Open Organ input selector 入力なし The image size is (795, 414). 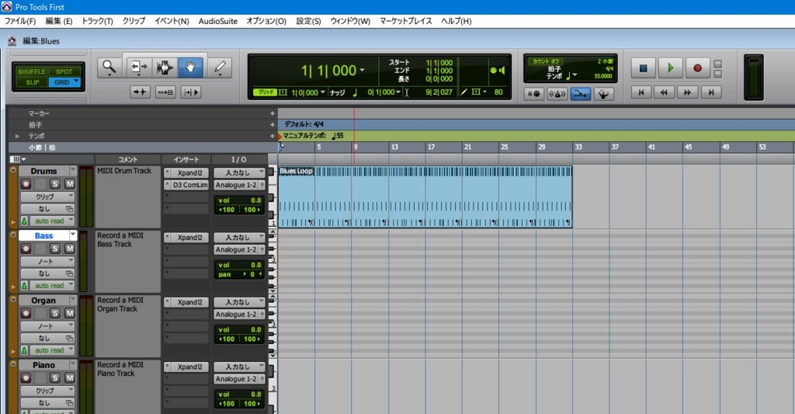pyautogui.click(x=239, y=302)
